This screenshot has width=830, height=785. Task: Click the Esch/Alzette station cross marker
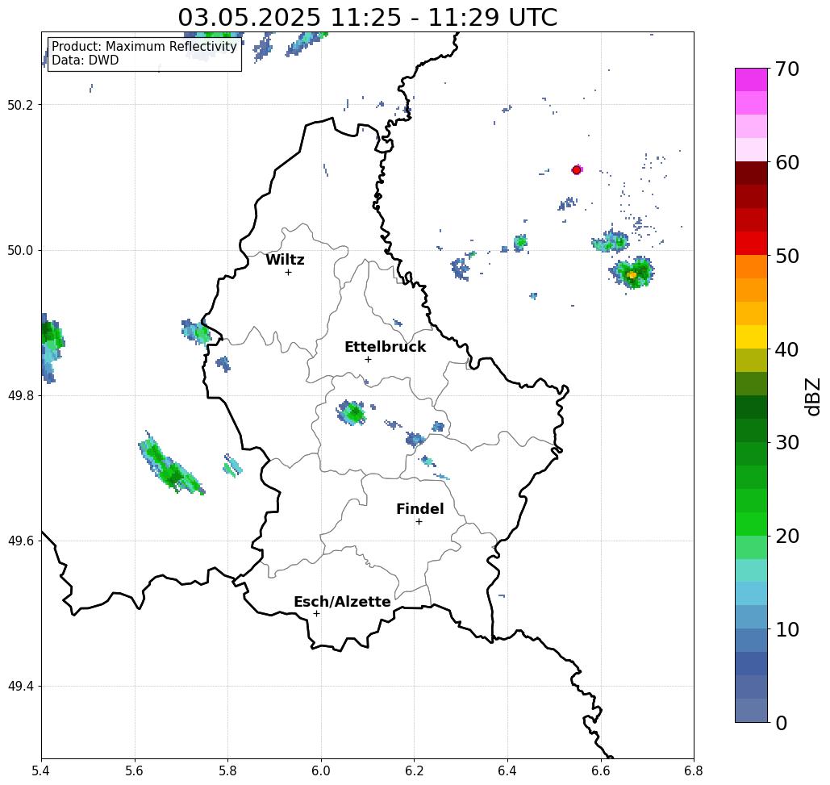(x=316, y=613)
